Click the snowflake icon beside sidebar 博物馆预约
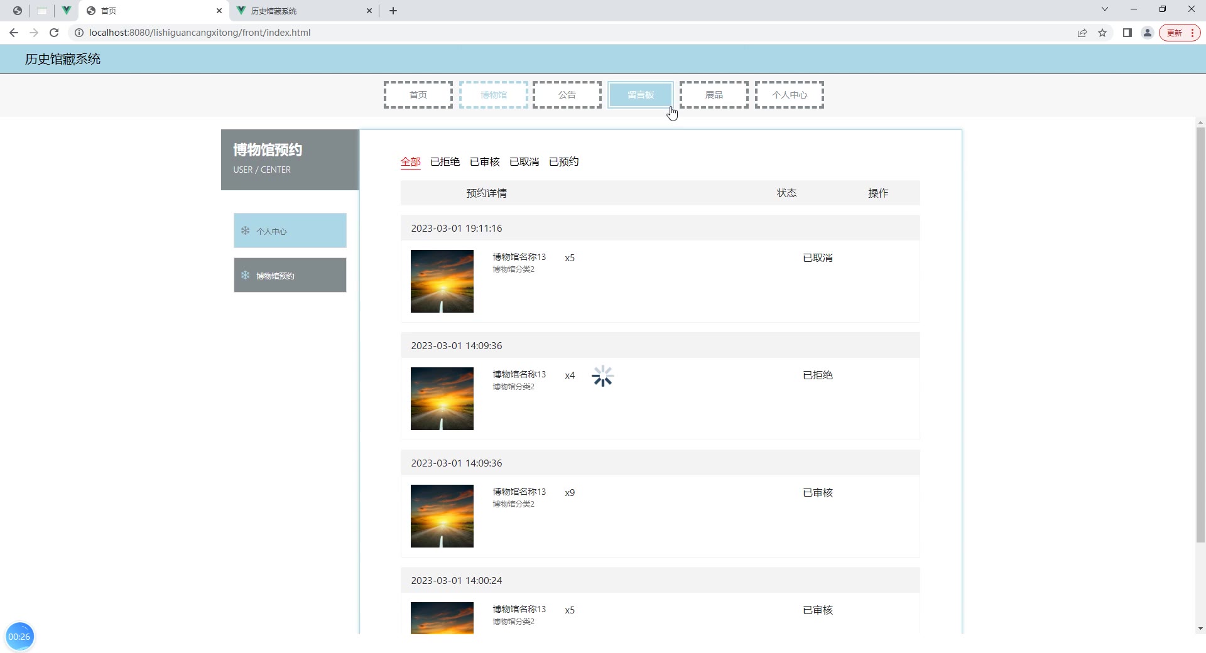1206x653 pixels. [246, 275]
